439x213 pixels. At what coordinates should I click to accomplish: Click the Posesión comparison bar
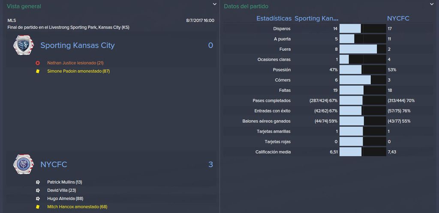pyautogui.click(x=363, y=70)
